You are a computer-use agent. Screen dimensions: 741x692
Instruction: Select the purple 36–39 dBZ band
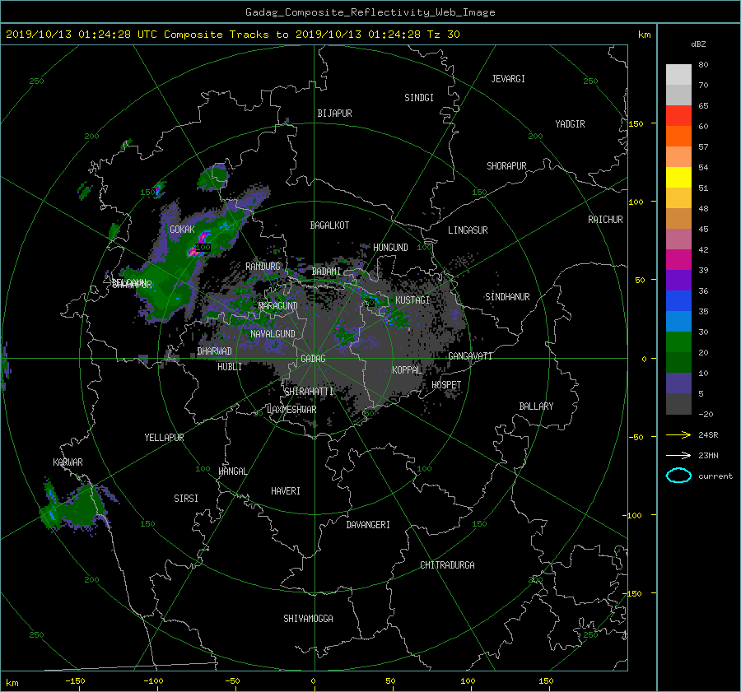tap(678, 280)
